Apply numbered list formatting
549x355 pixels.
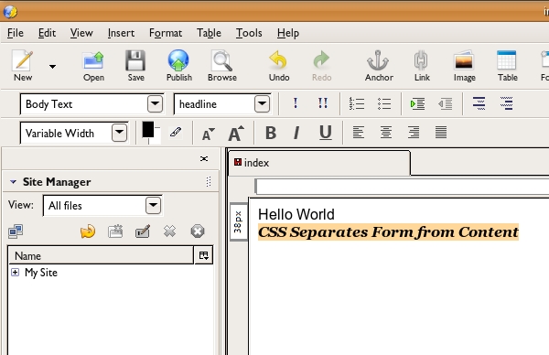point(357,103)
